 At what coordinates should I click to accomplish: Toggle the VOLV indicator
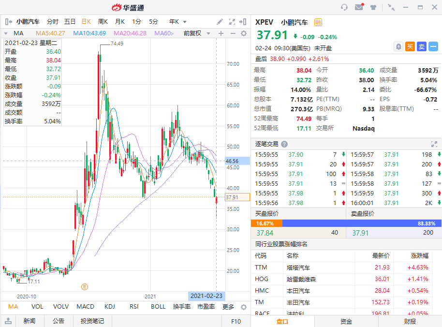(61, 306)
